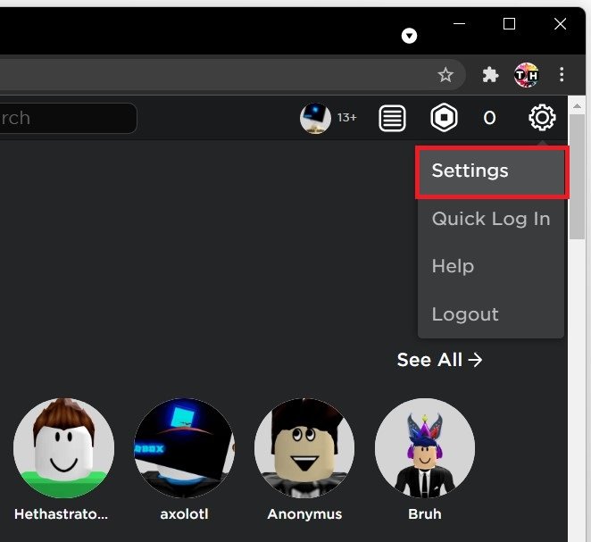Viewport: 591px width, 542px height.
Task: Click Logout in the menu
Action: coord(491,314)
